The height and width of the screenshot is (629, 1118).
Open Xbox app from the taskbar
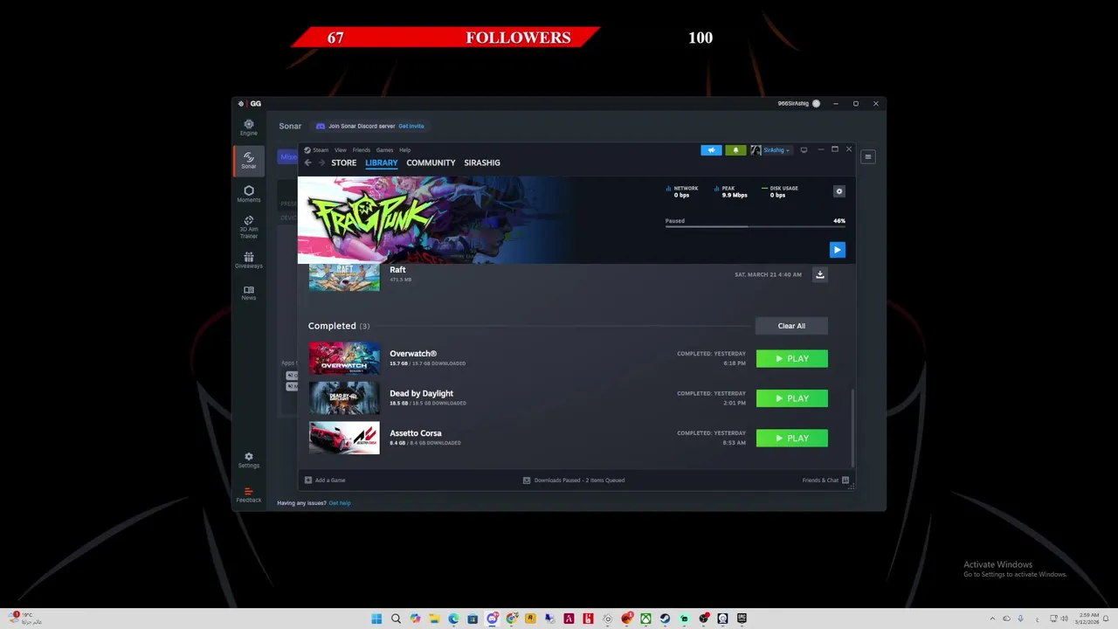pos(645,619)
